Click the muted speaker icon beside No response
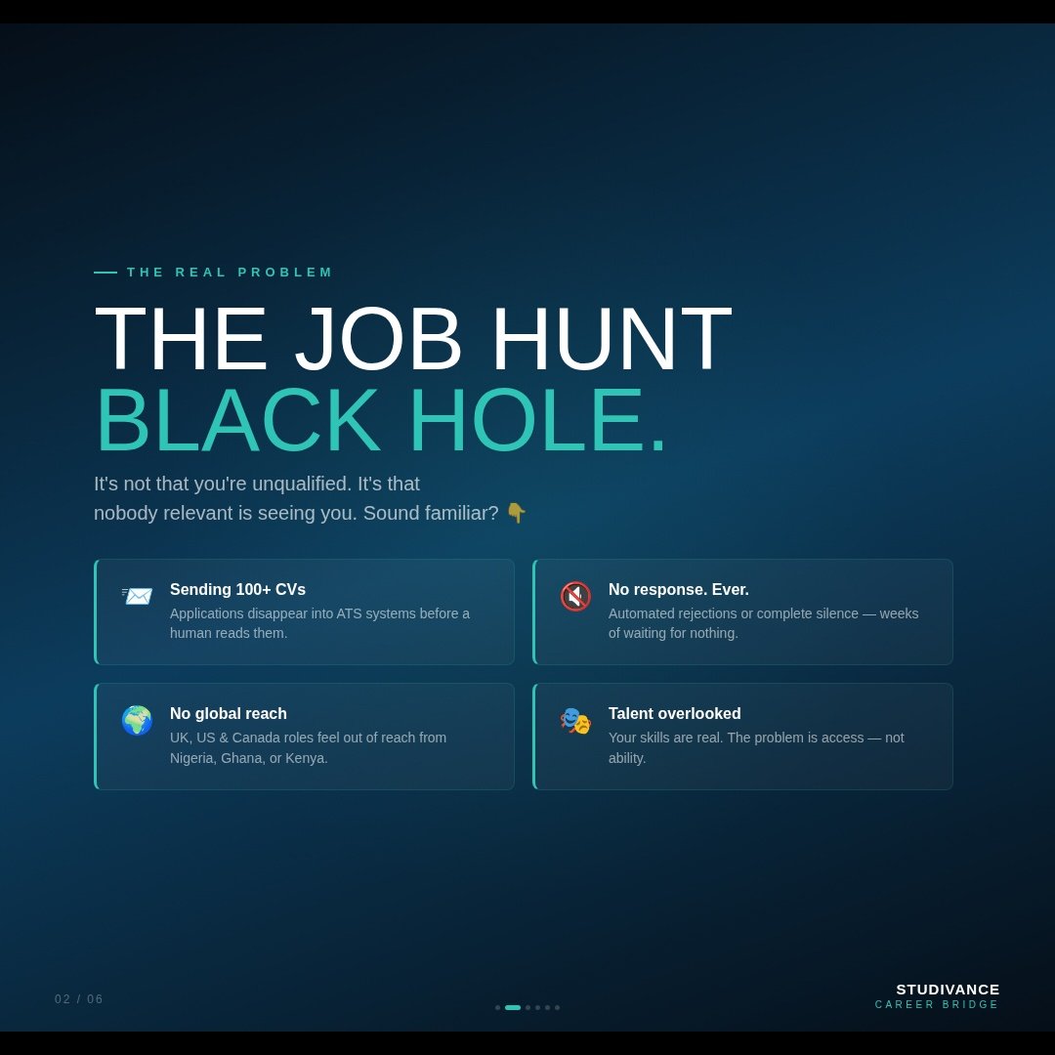 tap(575, 596)
